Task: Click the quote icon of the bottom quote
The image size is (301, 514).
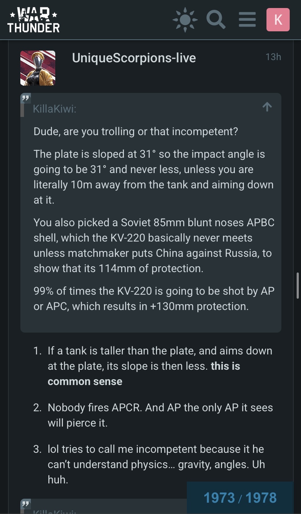Action: click(25, 505)
